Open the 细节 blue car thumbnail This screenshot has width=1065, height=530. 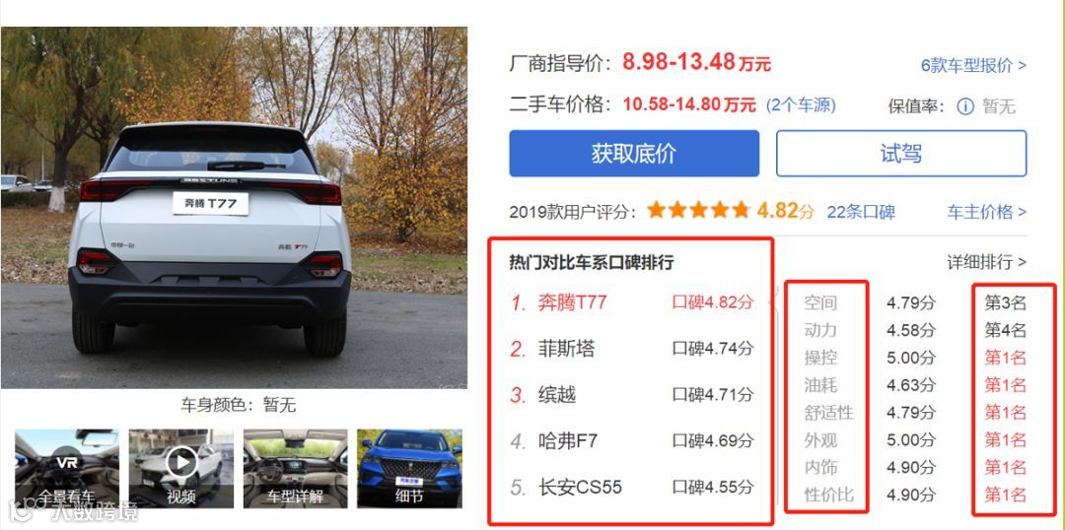(x=409, y=468)
